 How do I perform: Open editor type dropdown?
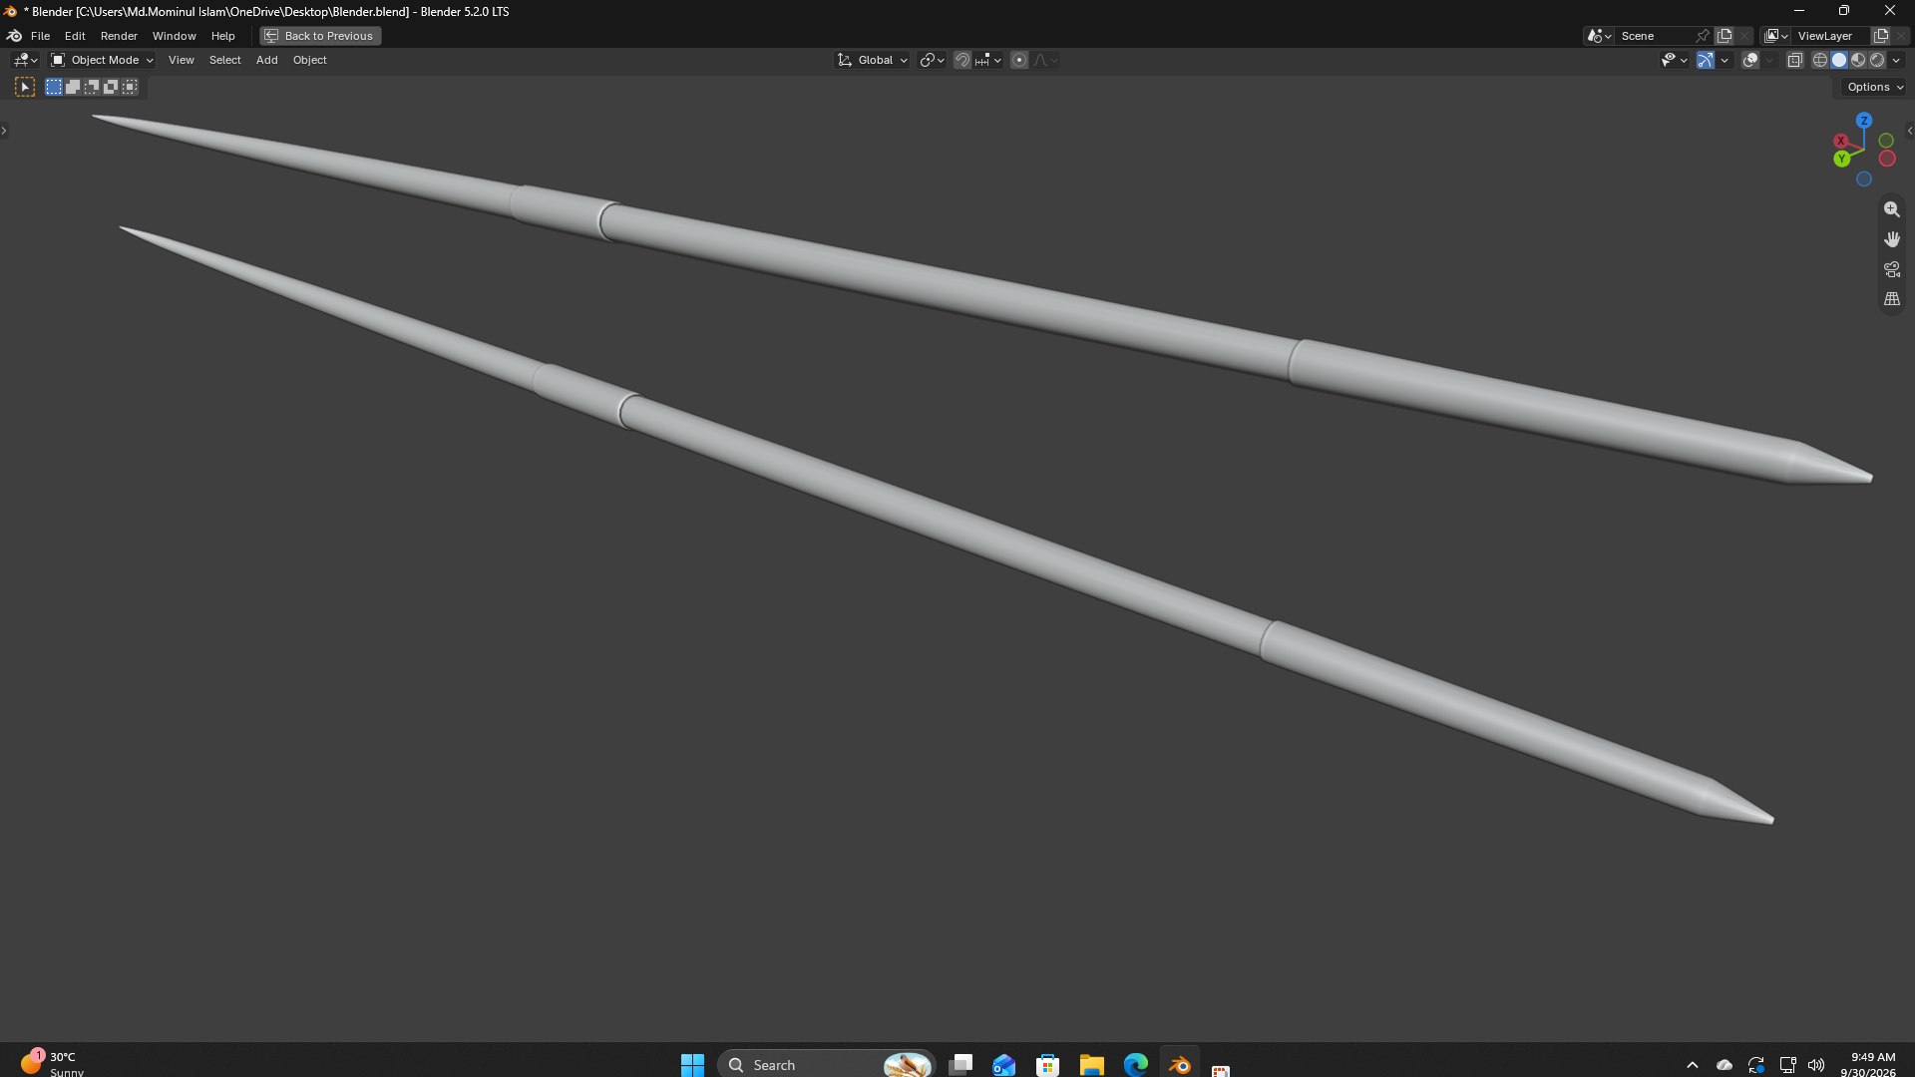(25, 61)
